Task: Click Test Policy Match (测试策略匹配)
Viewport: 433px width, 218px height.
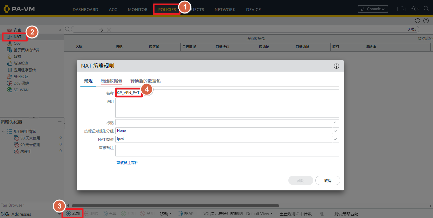Action: pyautogui.click(x=346, y=214)
